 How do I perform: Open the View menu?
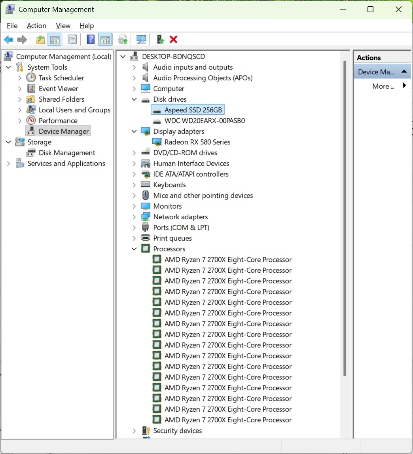pos(63,26)
